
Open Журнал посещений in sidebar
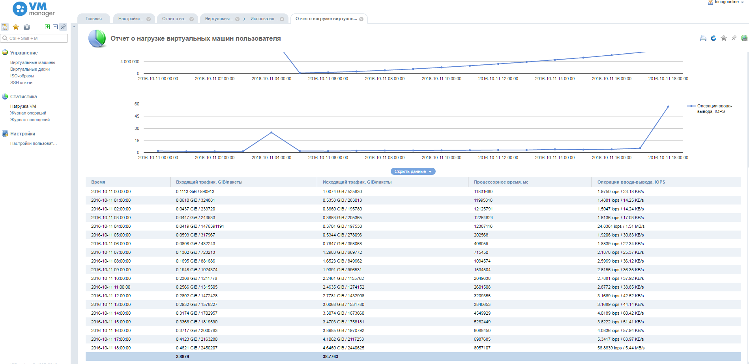pos(30,120)
